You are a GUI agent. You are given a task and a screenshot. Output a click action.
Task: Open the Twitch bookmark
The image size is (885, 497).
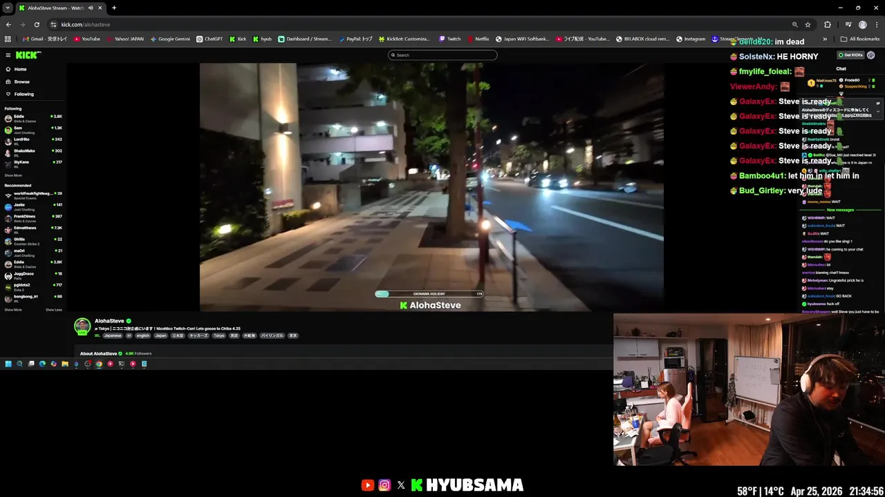click(x=449, y=39)
